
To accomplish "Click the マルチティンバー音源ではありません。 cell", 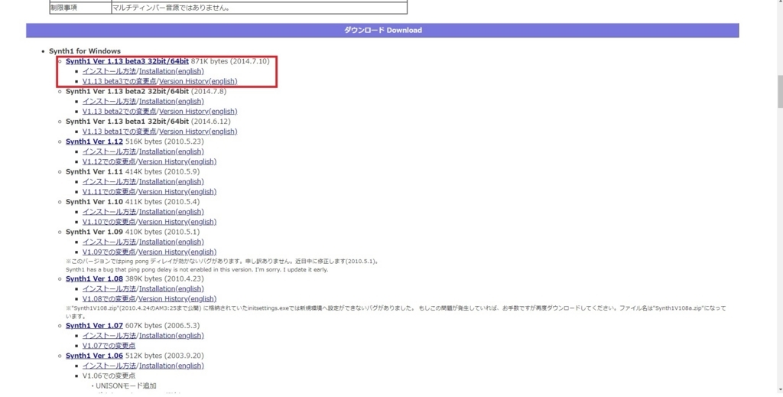I will 259,8.
